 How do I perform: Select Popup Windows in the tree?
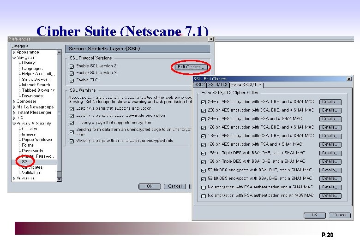click(37, 140)
